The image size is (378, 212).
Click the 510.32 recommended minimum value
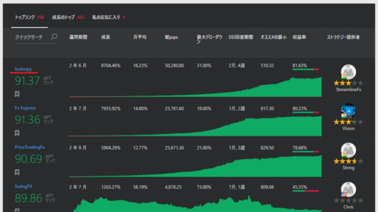tap(267, 66)
